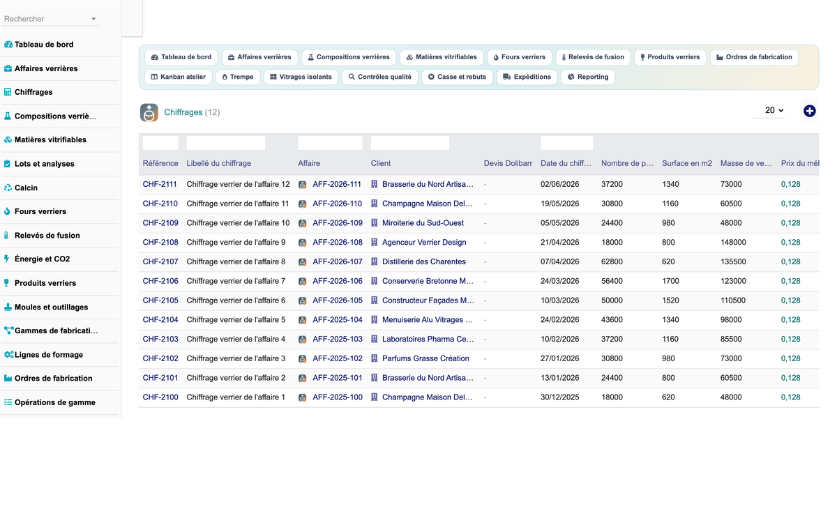Click the affaire icon beside AFF-2026-111
The width and height of the screenshot is (837, 518).
[303, 185]
